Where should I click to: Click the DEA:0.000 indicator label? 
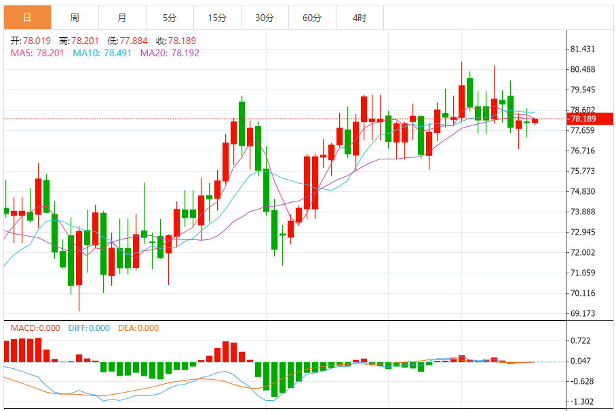[138, 328]
